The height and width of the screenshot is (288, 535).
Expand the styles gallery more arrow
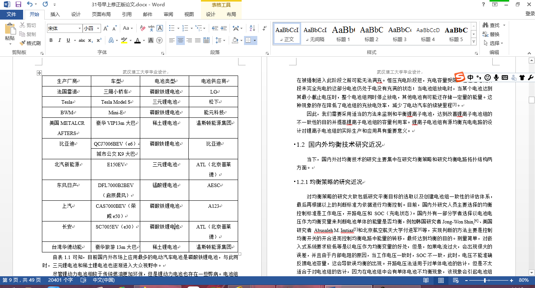(474, 42)
